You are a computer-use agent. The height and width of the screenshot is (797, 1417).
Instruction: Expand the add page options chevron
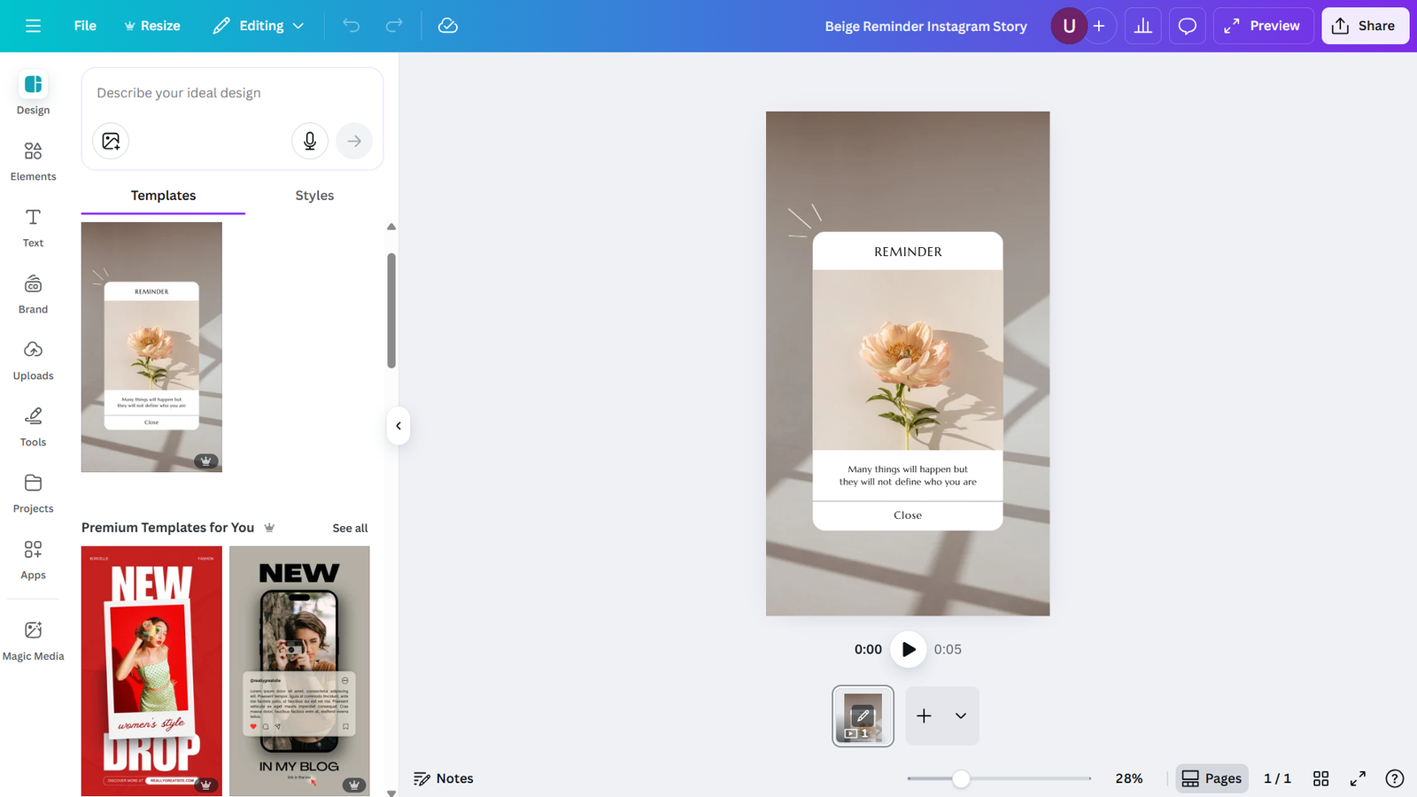[x=961, y=716]
